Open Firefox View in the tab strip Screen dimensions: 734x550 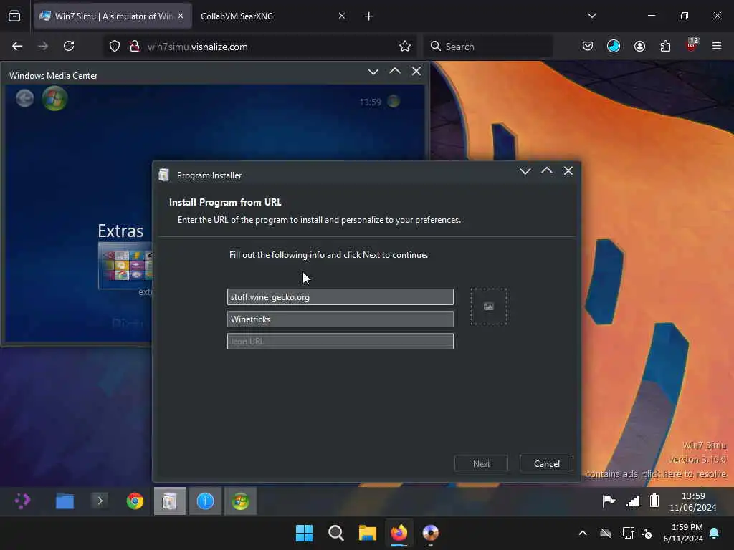click(x=14, y=16)
